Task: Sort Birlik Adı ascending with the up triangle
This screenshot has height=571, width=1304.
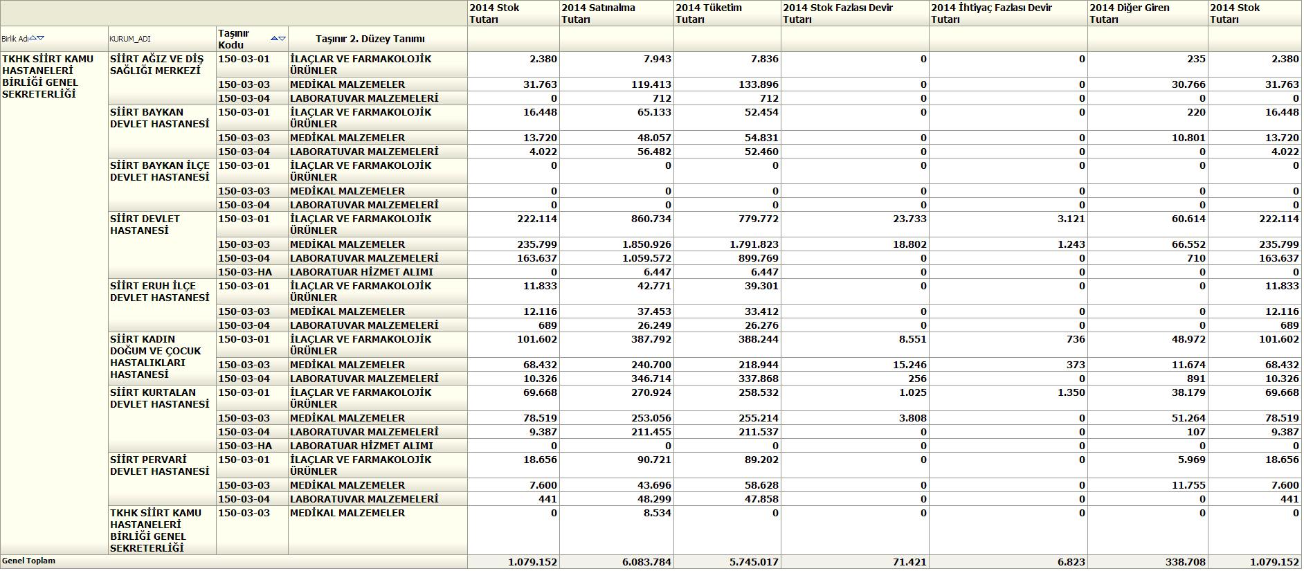Action: tap(33, 38)
